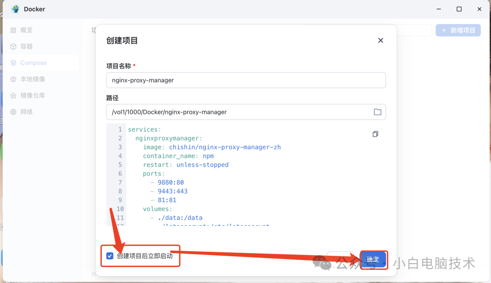This screenshot has height=283, width=491.
Task: Click the nginxproxymanager: line in editor
Action: [169, 138]
